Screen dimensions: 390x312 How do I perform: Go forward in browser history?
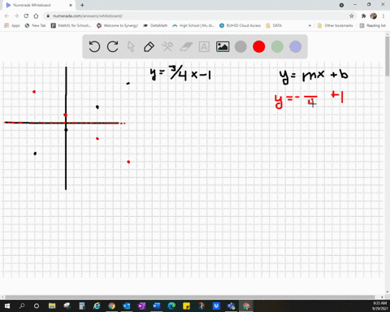click(16, 16)
